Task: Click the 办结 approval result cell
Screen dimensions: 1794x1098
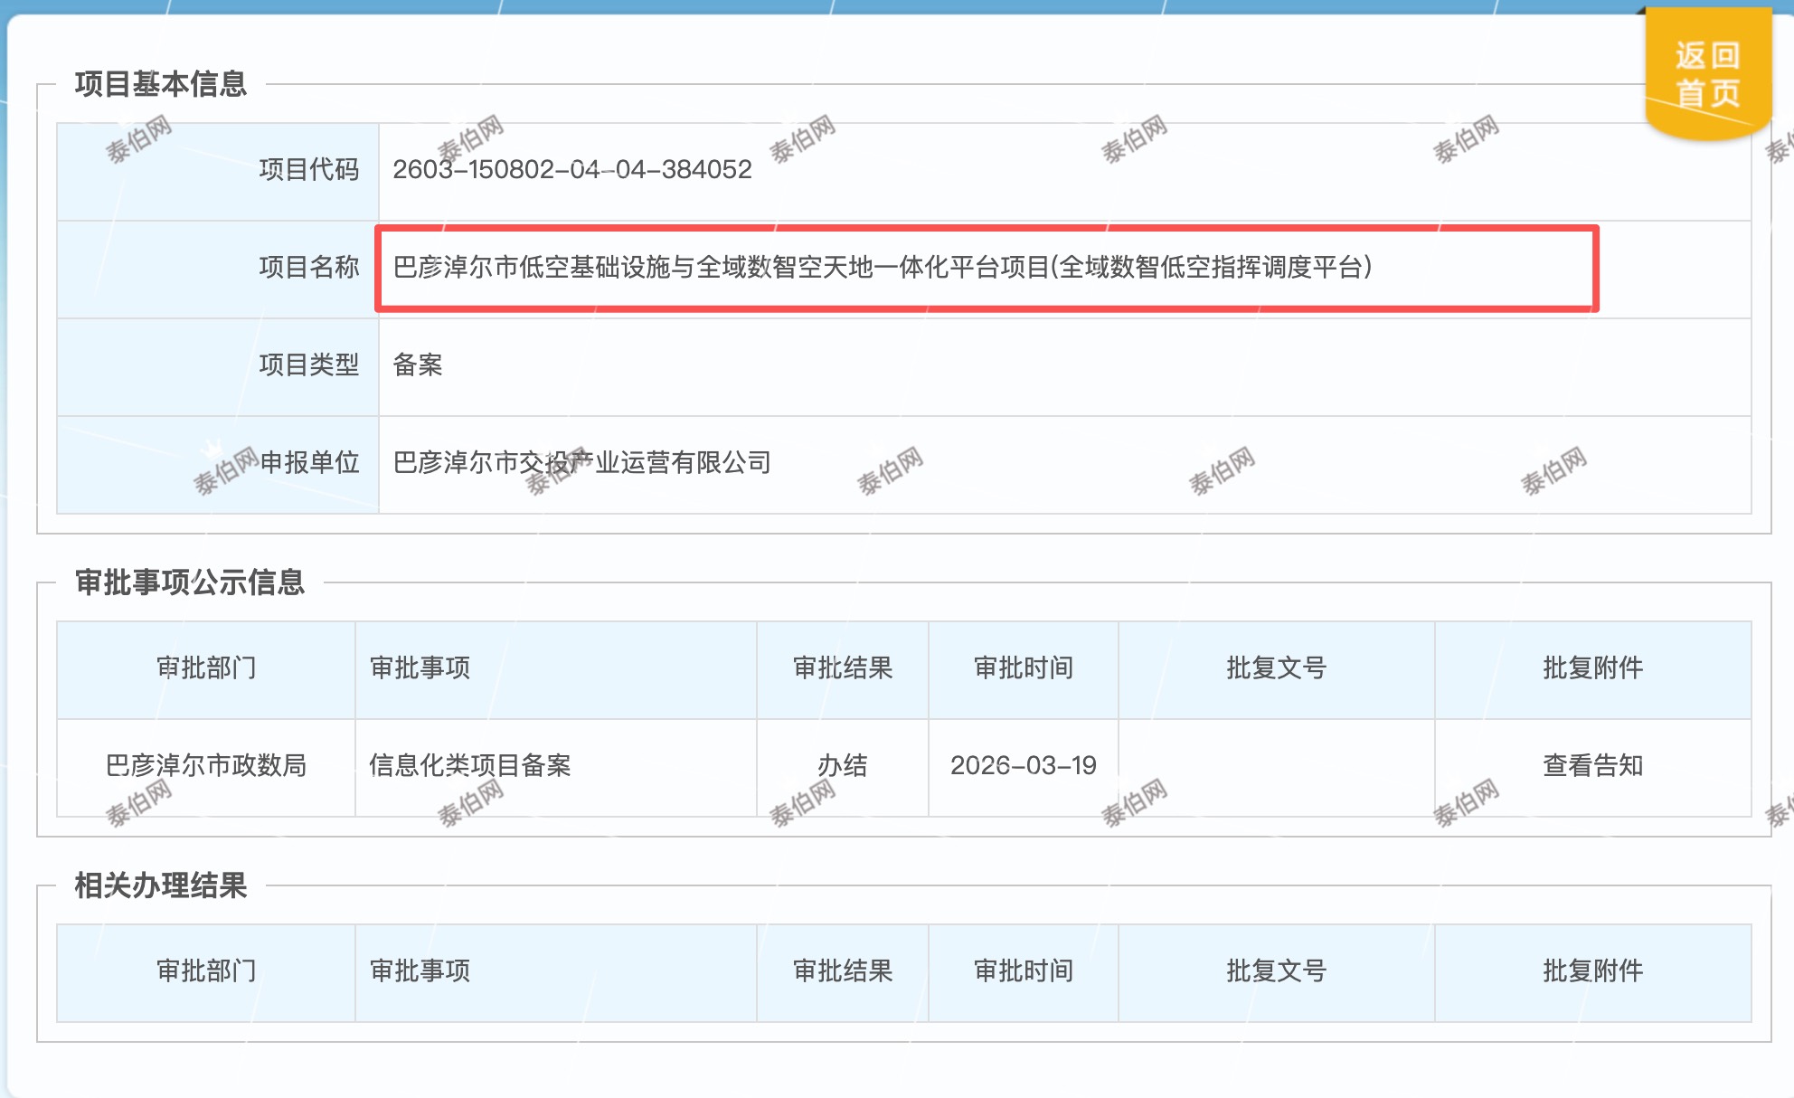Action: pyautogui.click(x=842, y=766)
